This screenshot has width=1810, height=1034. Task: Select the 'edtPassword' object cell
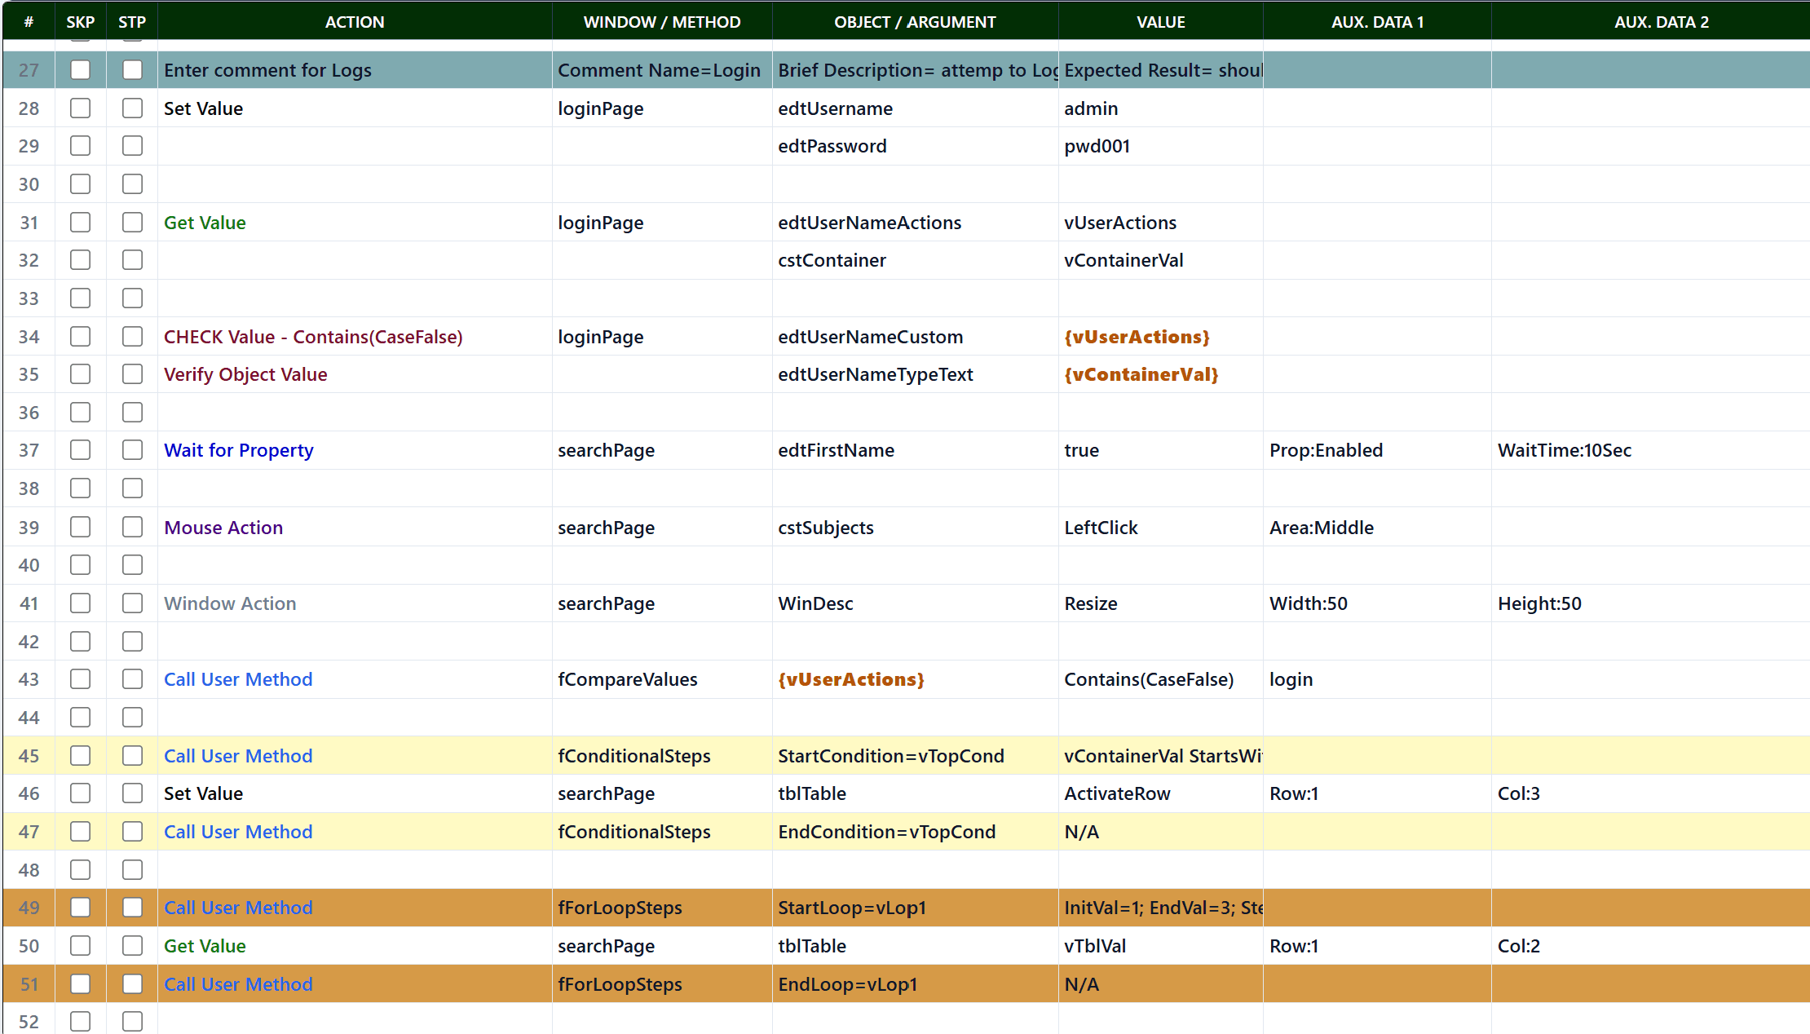click(x=915, y=146)
